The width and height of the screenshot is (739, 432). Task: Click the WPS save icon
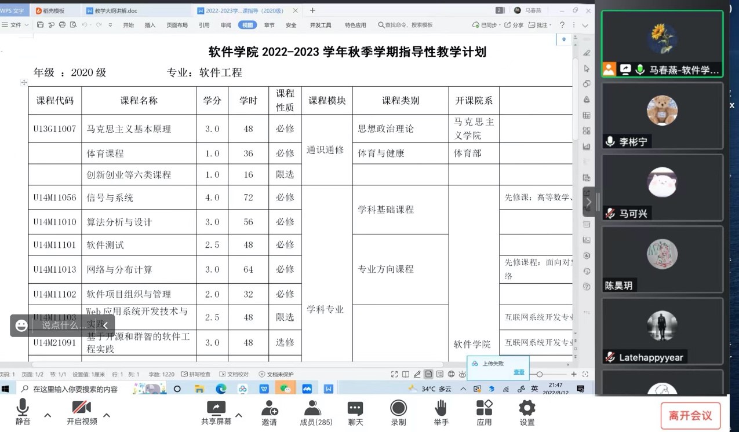coord(40,25)
